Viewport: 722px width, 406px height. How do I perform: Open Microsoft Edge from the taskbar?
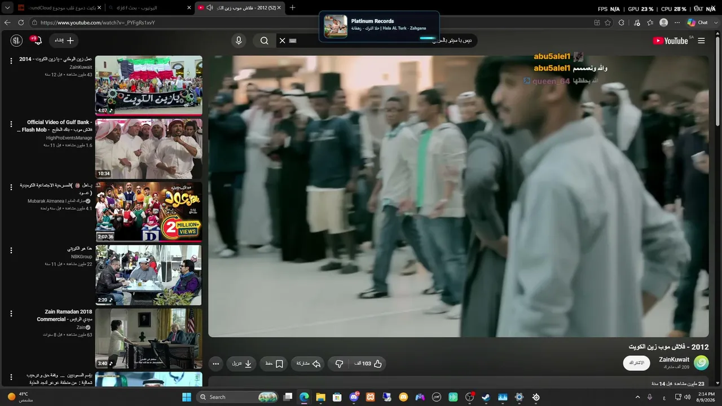point(305,397)
